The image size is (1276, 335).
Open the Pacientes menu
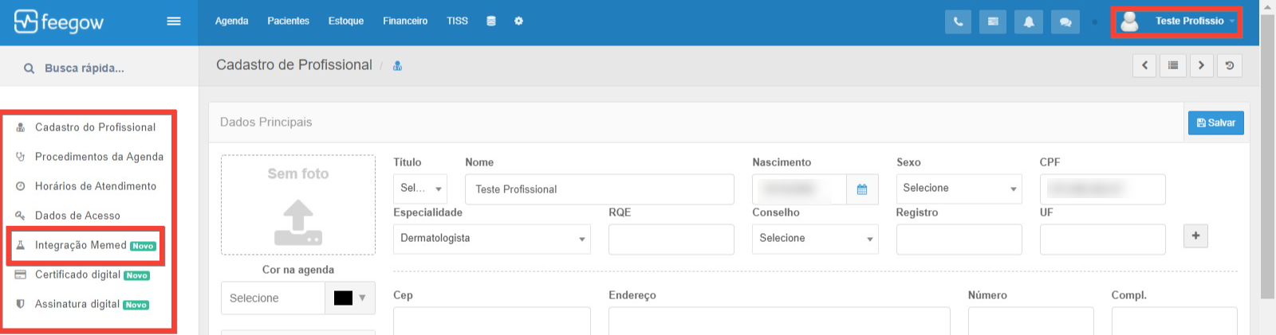[288, 21]
